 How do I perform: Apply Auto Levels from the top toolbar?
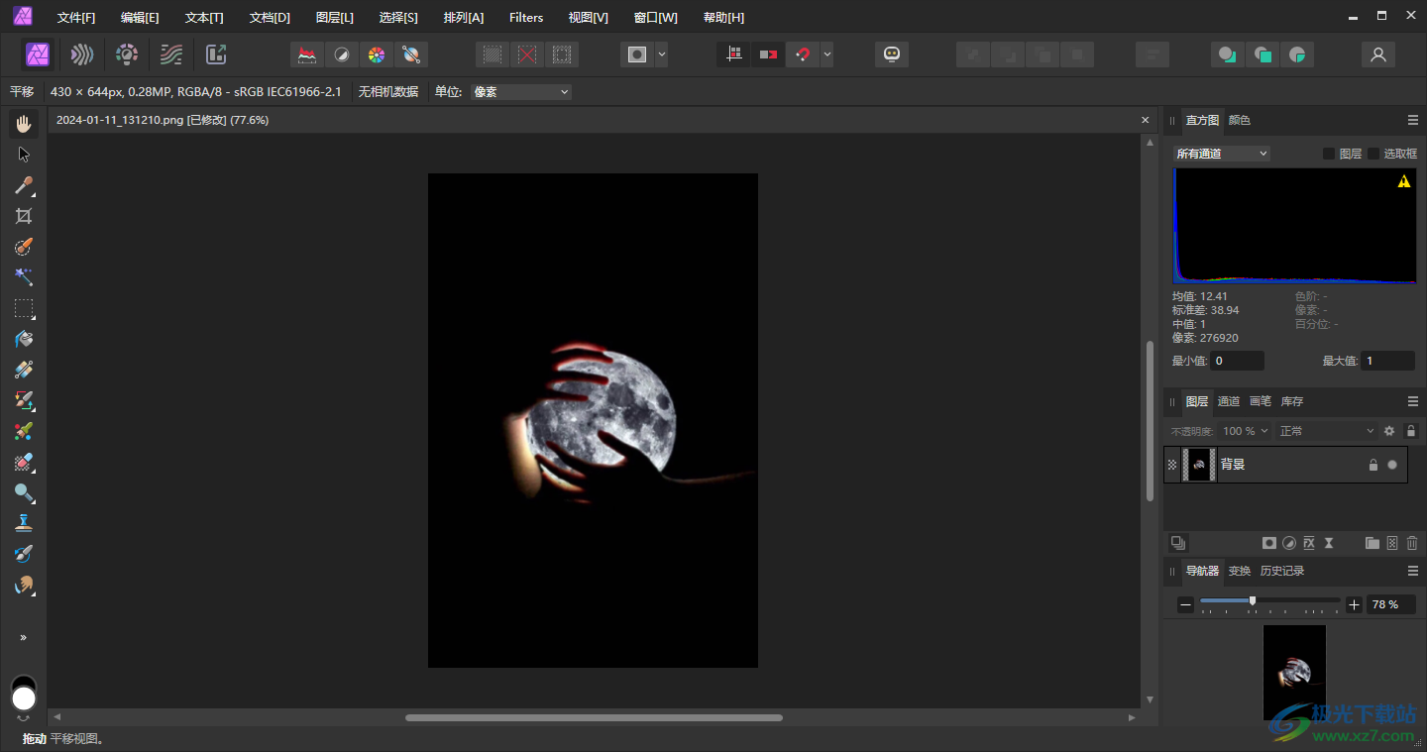pos(307,54)
